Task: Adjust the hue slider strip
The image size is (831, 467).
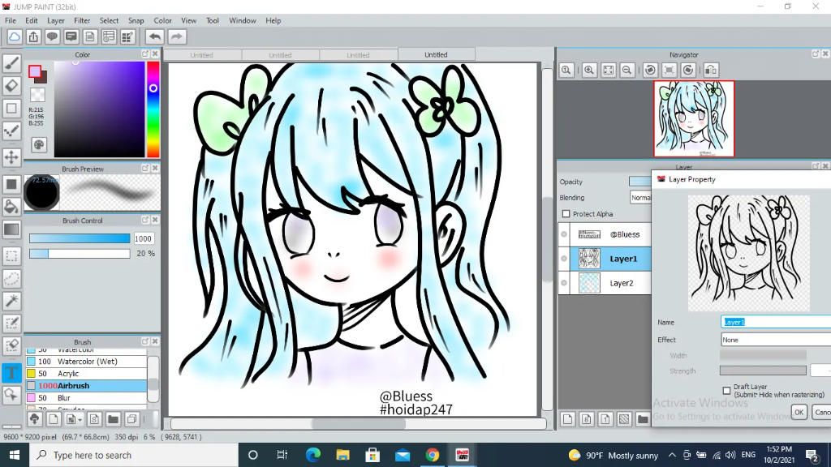Action: click(153, 109)
